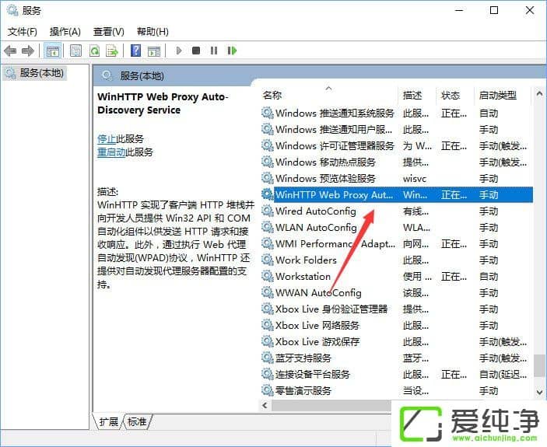Select Windows 推送通知系统服务 row
The image size is (547, 447).
[x=397, y=113]
